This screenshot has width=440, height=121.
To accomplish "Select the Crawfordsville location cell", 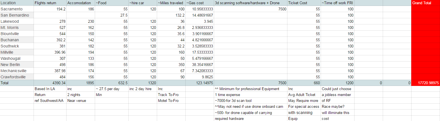I will click(x=17, y=77).
